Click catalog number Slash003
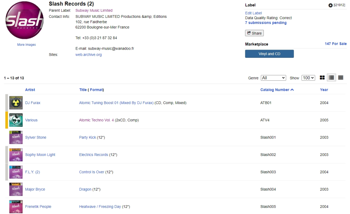 [x=268, y=172]
